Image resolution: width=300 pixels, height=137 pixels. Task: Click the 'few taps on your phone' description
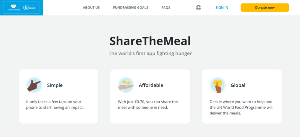pos(54,105)
